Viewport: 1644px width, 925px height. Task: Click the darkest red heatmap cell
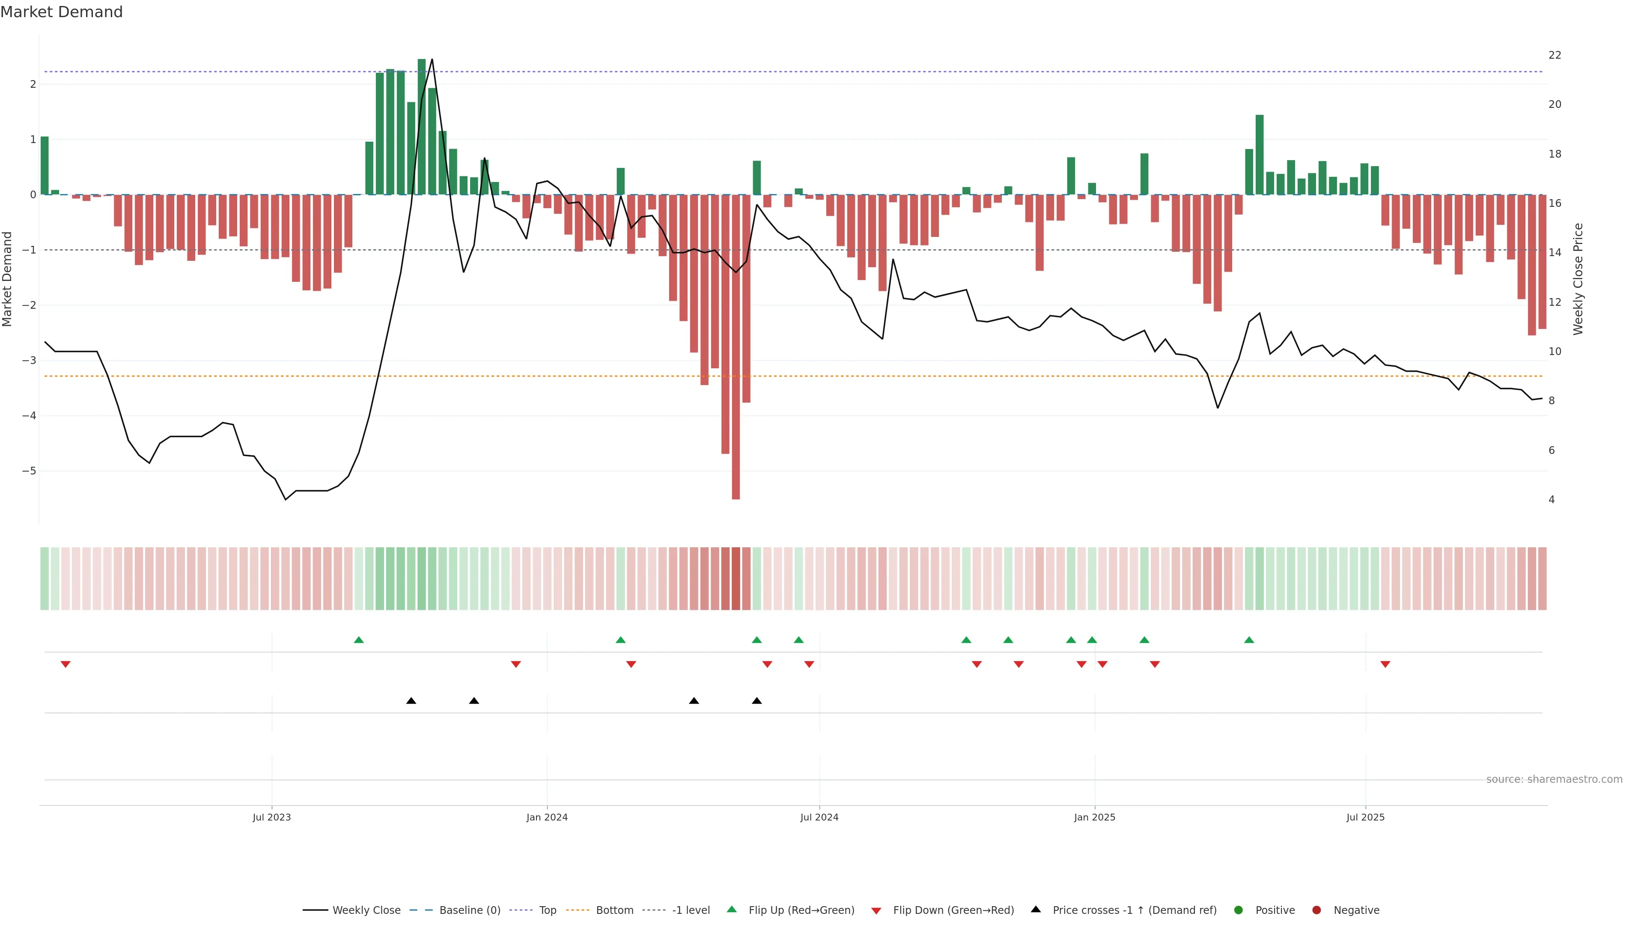(x=736, y=579)
